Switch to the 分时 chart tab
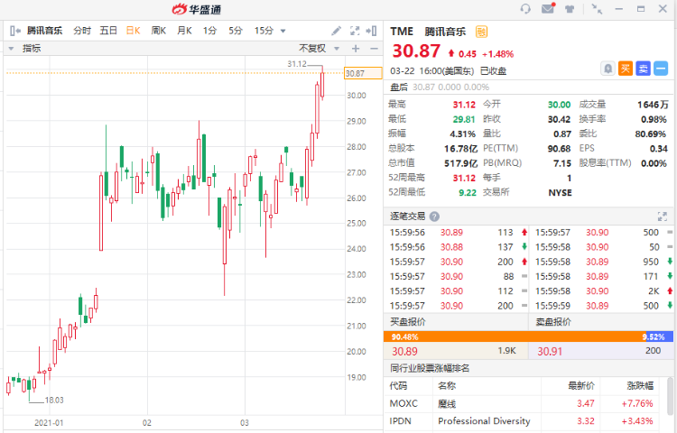The height and width of the screenshot is (433, 677). 82,31
